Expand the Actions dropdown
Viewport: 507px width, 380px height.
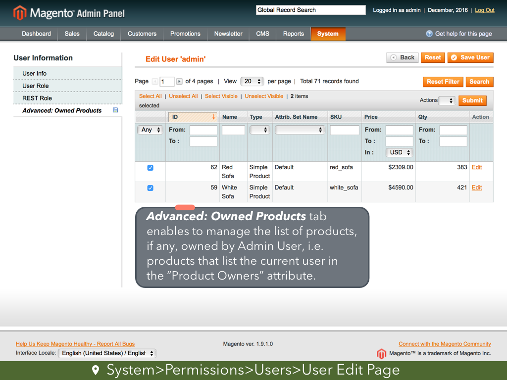pyautogui.click(x=447, y=100)
